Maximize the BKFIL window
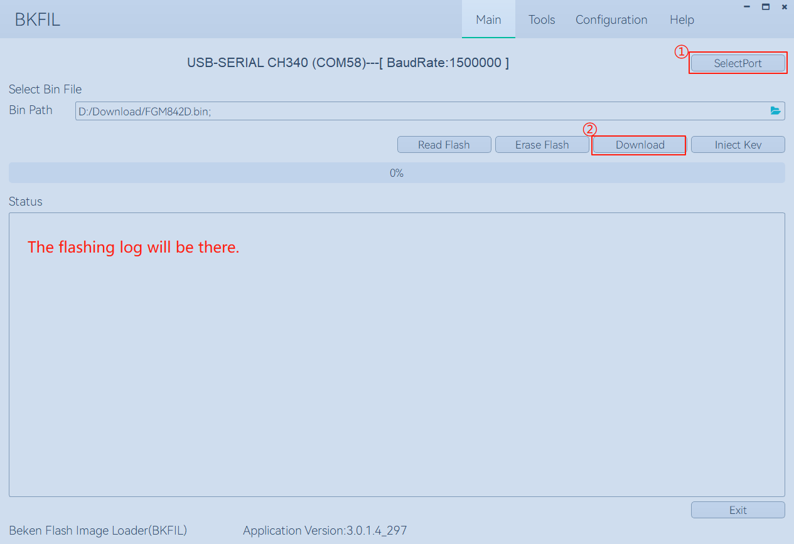The height and width of the screenshot is (544, 794). [x=766, y=6]
